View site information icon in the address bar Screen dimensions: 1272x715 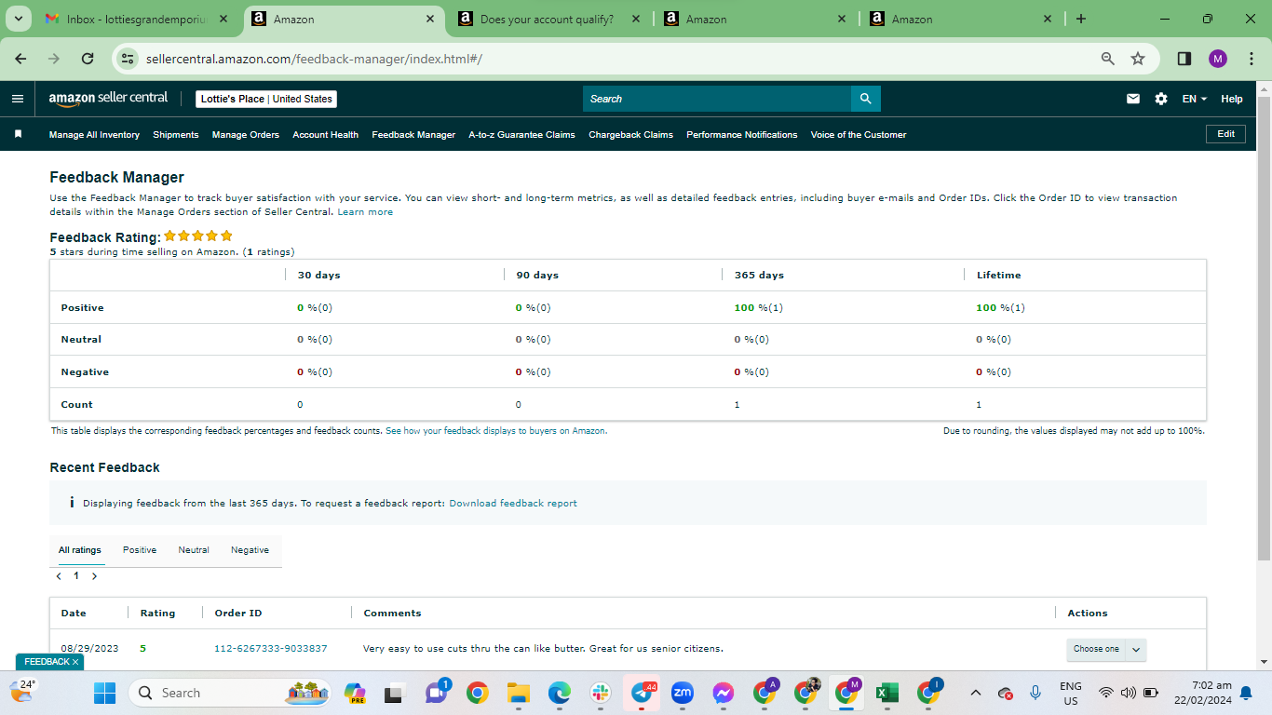tap(129, 59)
